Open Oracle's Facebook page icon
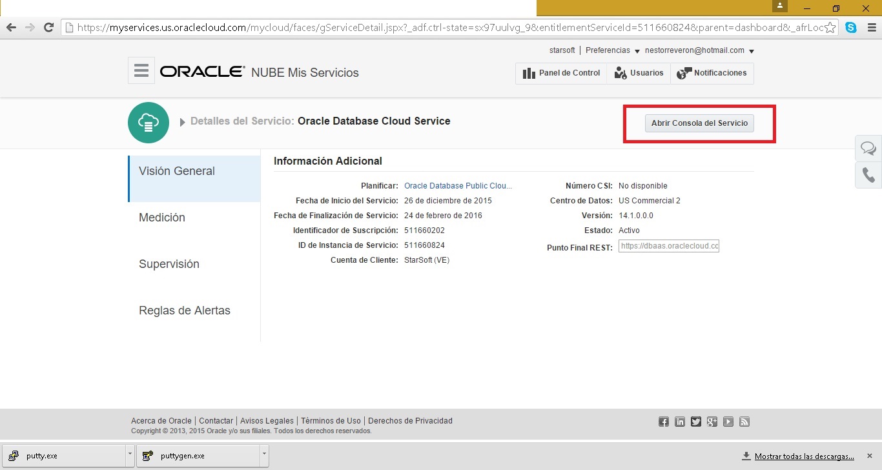Screen dimensions: 882x470 click(x=664, y=422)
